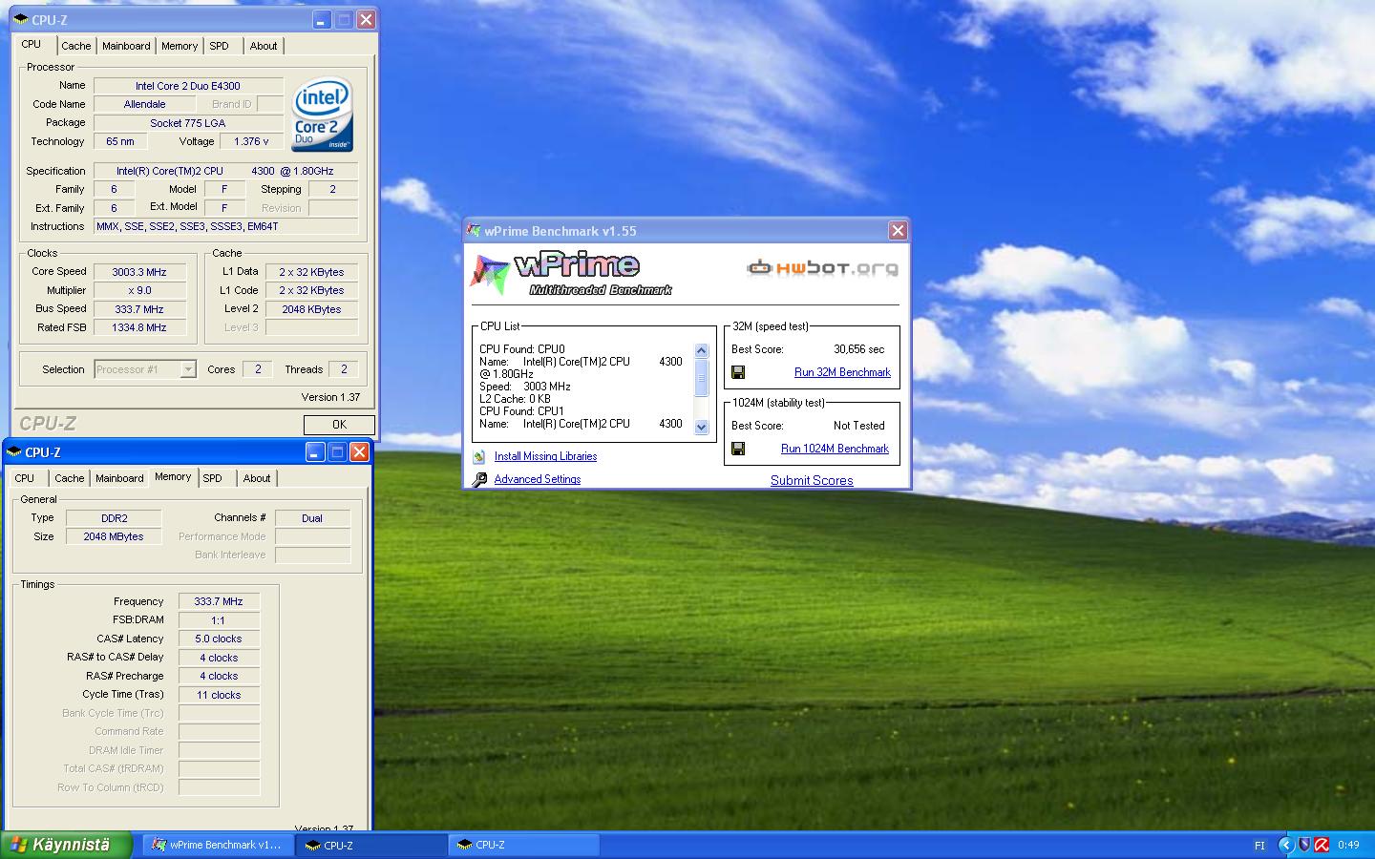The width and height of the screenshot is (1375, 859).
Task: Select CPU tab in top CPU-Z window
Action: 32,44
